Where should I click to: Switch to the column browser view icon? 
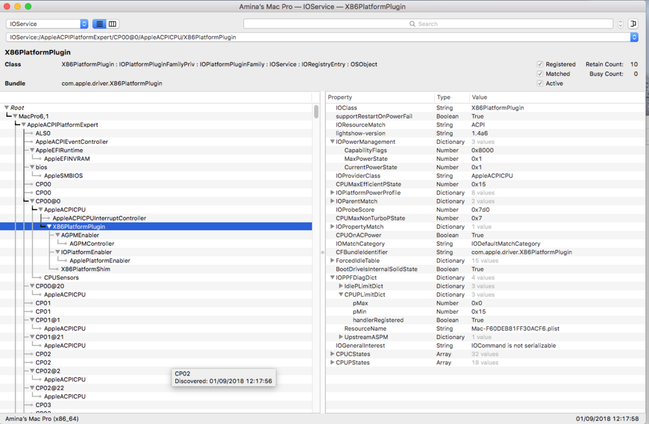[112, 24]
